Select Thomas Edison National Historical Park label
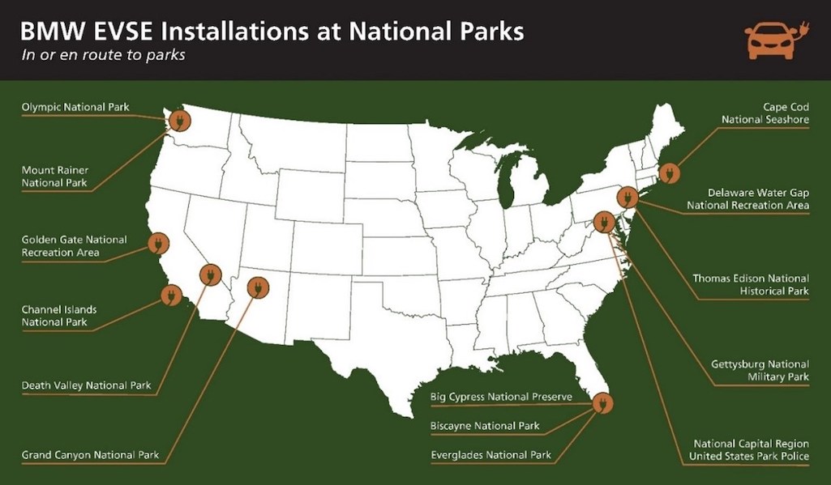The height and width of the screenshot is (485, 831). pos(751,285)
